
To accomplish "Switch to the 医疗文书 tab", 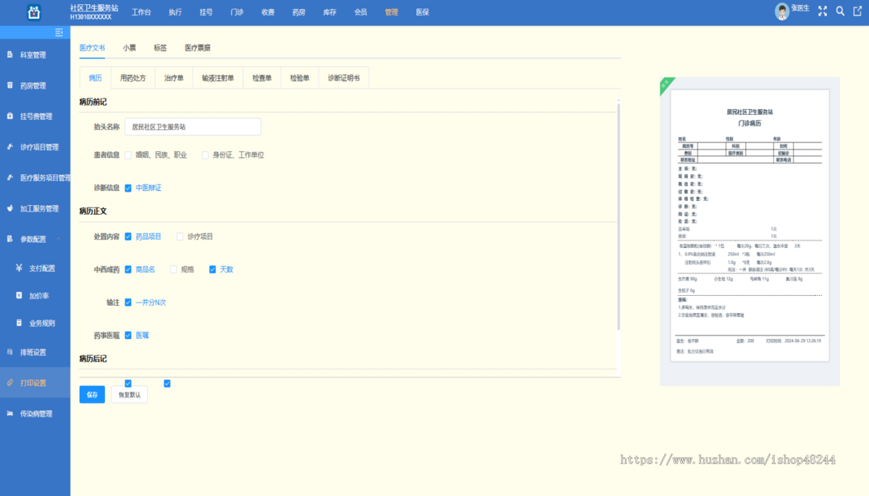I will click(92, 48).
